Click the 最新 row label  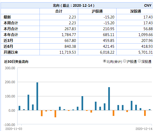[7, 17]
